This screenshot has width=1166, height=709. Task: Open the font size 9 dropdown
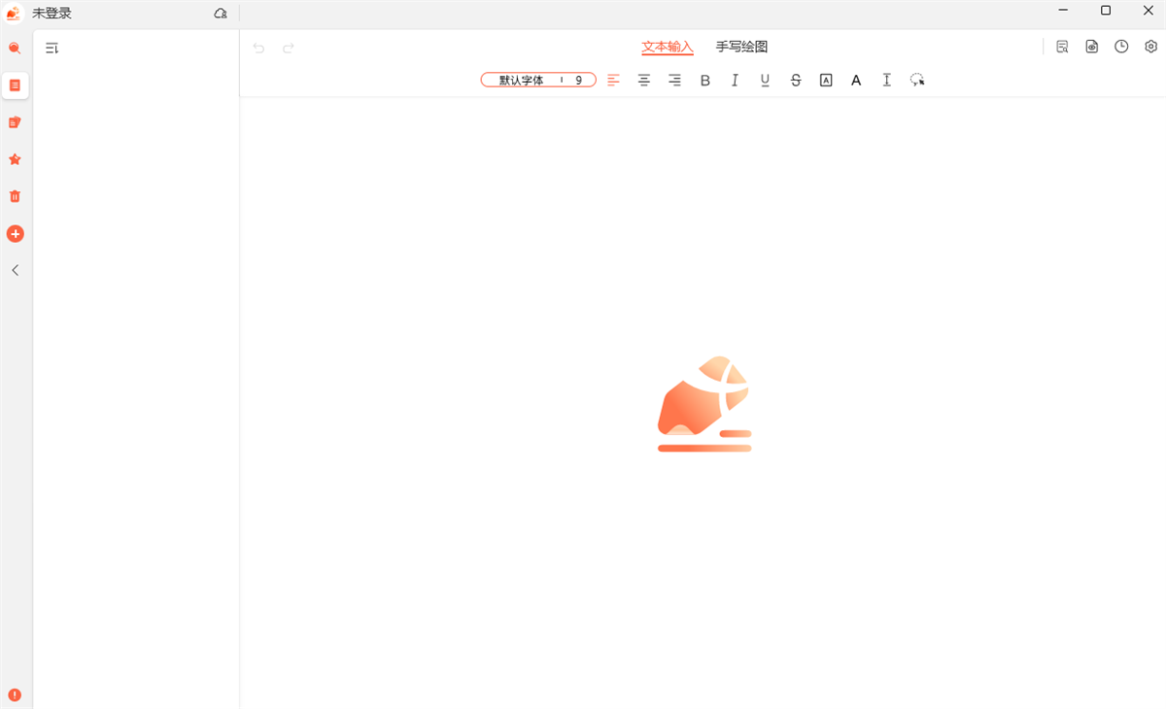[x=579, y=81]
